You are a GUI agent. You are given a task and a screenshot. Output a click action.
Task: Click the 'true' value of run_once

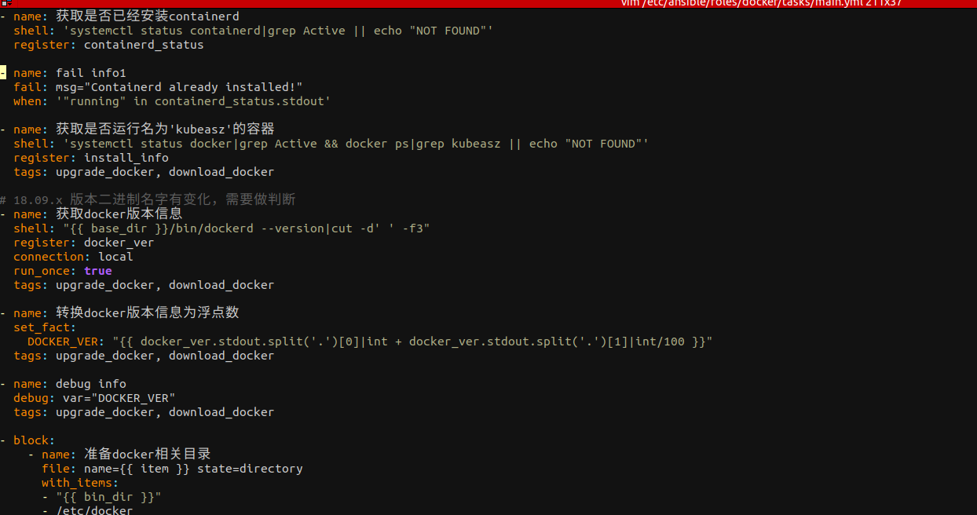pyautogui.click(x=98, y=271)
